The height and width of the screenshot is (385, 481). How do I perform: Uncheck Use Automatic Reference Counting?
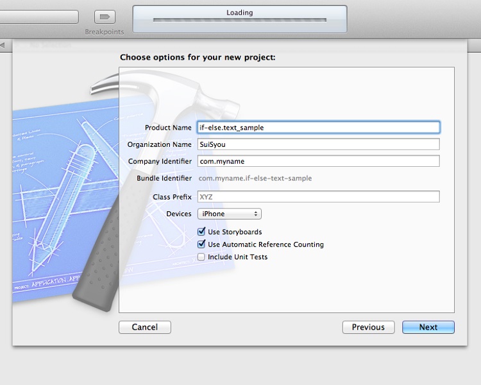coord(201,244)
